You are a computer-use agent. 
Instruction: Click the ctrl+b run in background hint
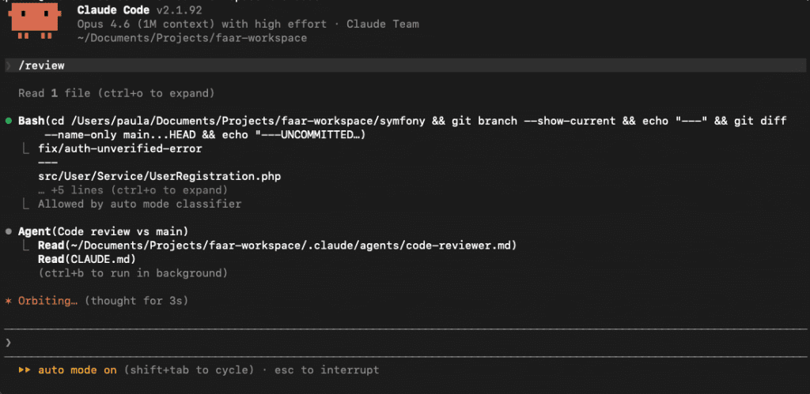click(133, 273)
